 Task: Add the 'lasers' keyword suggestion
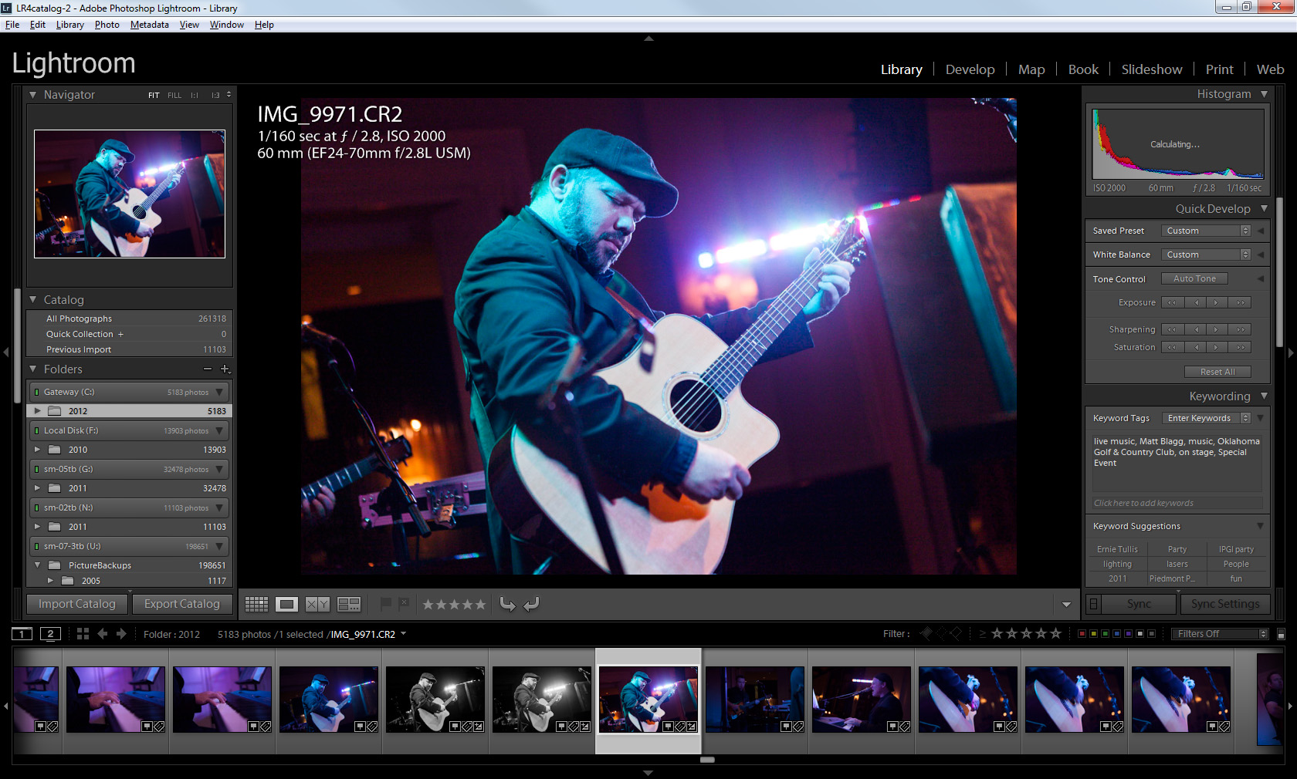(1177, 564)
